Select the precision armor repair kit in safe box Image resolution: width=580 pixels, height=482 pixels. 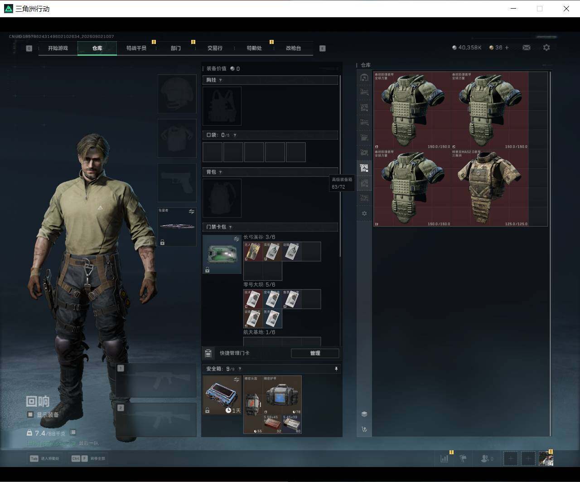click(282, 395)
